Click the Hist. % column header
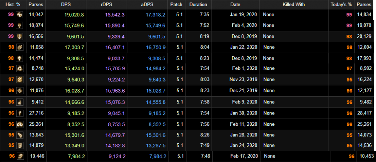The width and height of the screenshot is (376, 162). pyautogui.click(x=13, y=4)
